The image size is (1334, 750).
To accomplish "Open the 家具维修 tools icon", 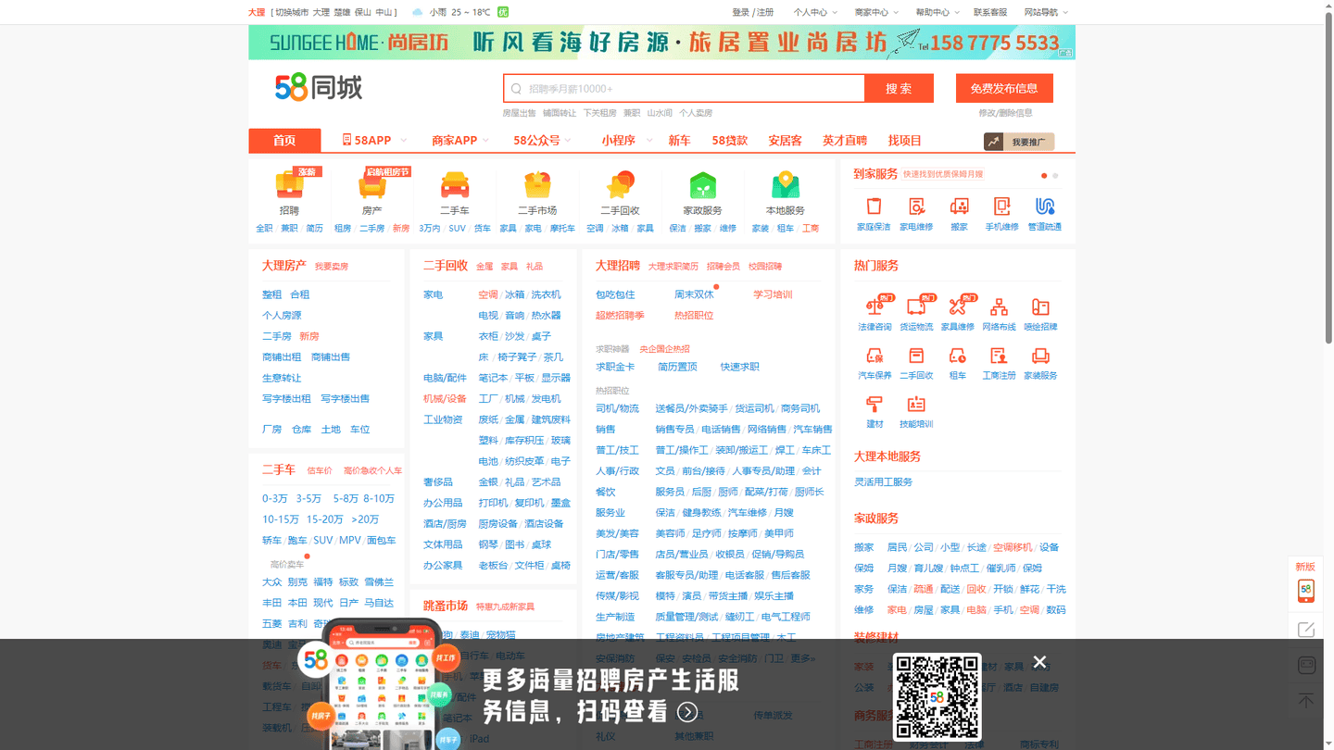I will pyautogui.click(x=958, y=306).
